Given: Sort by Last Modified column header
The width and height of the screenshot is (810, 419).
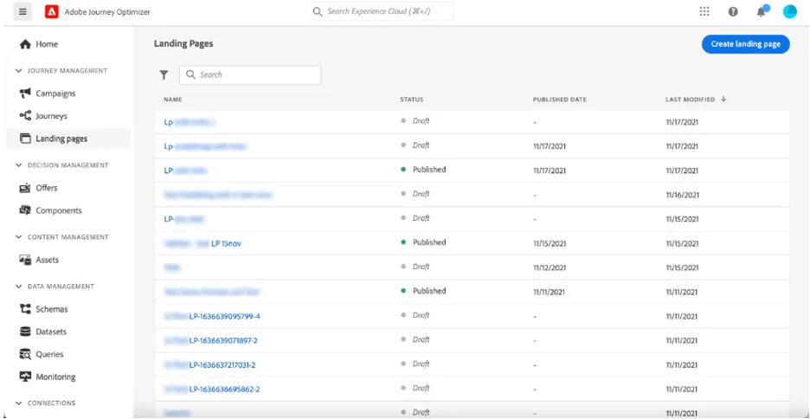Looking at the screenshot, I should point(691,100).
